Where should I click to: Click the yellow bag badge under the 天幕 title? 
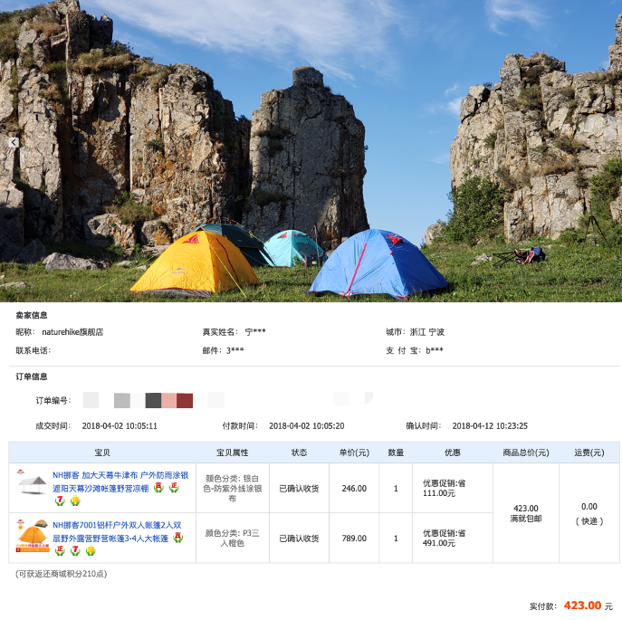coord(75,501)
